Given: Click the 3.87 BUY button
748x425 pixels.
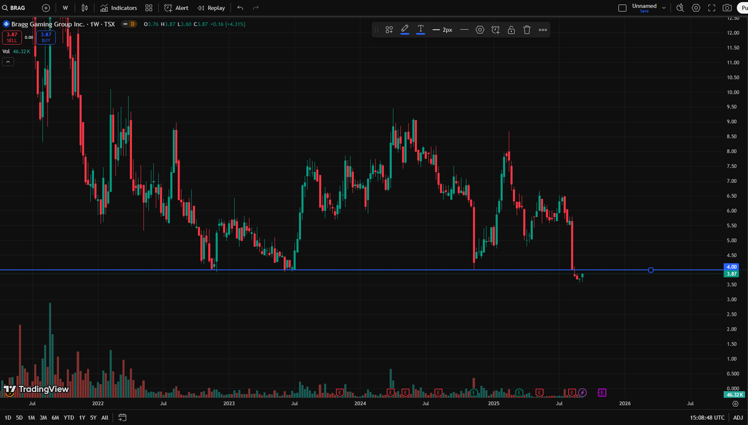Looking at the screenshot, I should (x=46, y=37).
